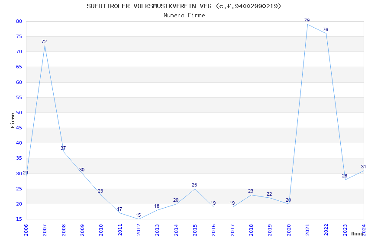Pick the year 2011 on the x-axis
368x238 pixels.
120,230
